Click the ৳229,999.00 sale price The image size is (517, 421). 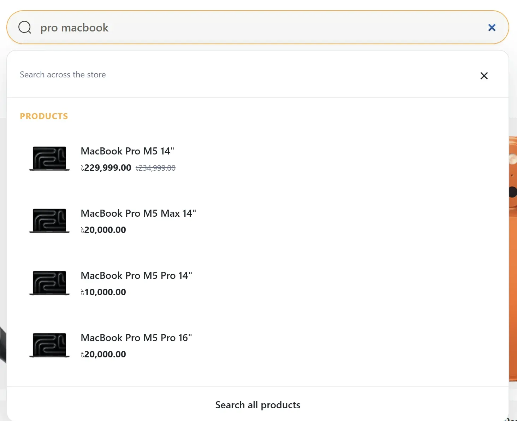[106, 168]
